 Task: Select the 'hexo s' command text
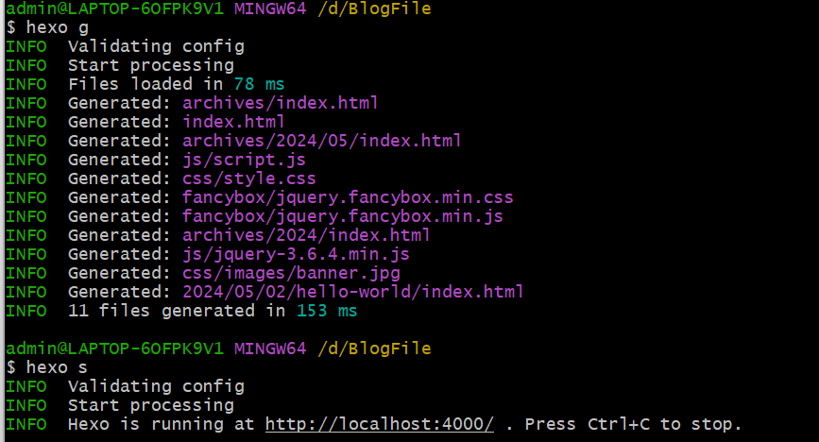coord(57,367)
